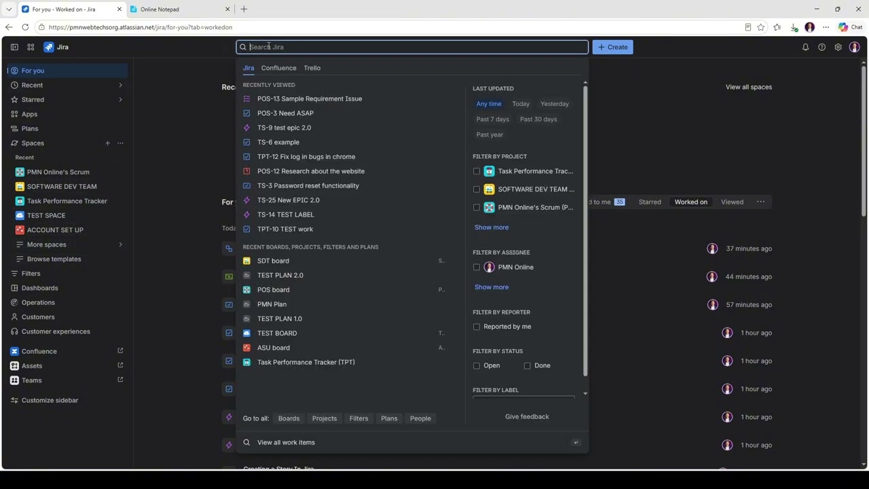The height and width of the screenshot is (489, 869).
Task: Select the Any time update filter
Action: point(489,104)
